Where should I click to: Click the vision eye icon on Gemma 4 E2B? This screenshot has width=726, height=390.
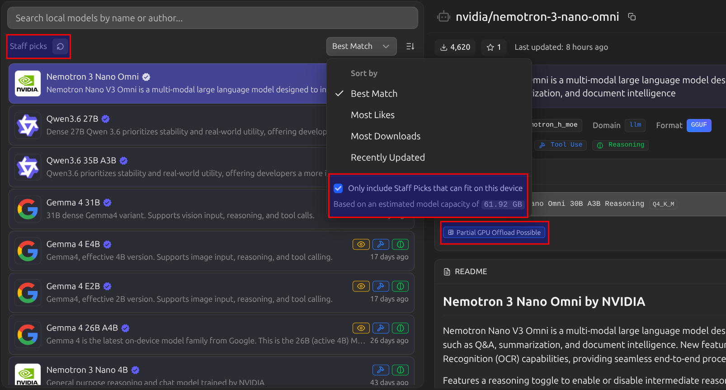coord(361,286)
